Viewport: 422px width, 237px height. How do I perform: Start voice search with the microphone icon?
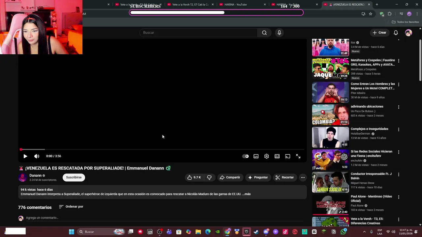279,33
